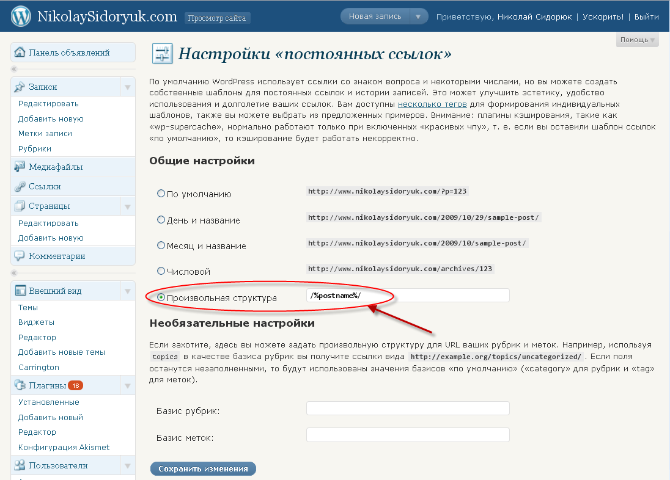
Task: Click the Ускорить! link
Action: click(x=603, y=16)
